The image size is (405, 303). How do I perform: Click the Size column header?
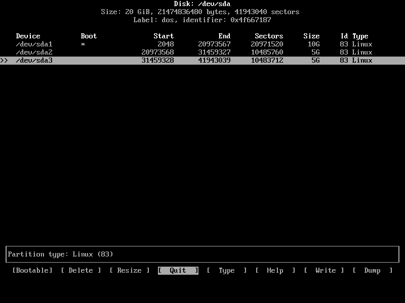coord(311,36)
